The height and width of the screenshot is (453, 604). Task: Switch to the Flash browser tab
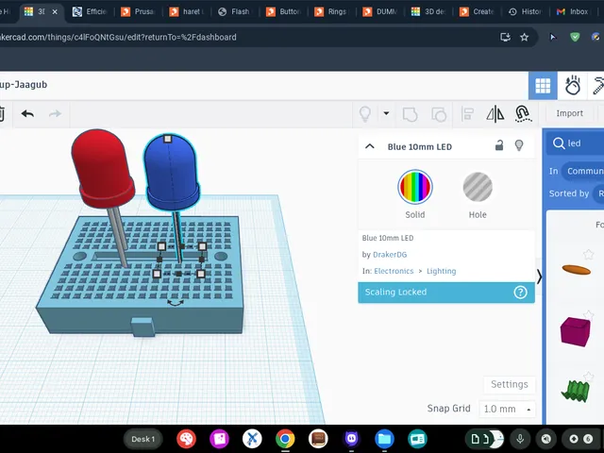(235, 12)
